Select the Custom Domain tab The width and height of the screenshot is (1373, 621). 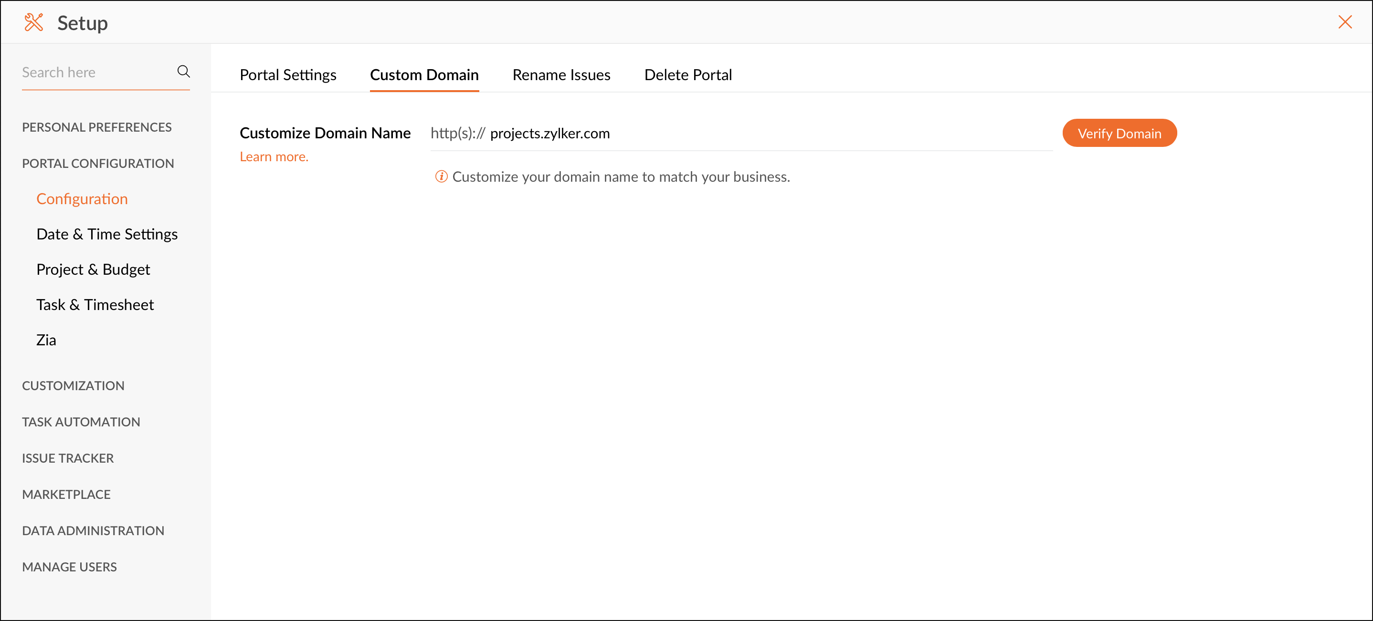[424, 75]
